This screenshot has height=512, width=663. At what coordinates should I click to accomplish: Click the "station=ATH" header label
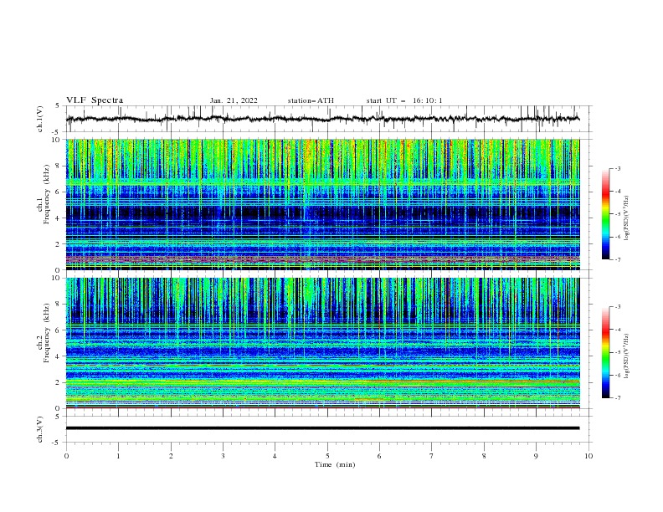pos(311,100)
